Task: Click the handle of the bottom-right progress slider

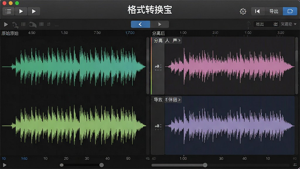Action: (205, 165)
